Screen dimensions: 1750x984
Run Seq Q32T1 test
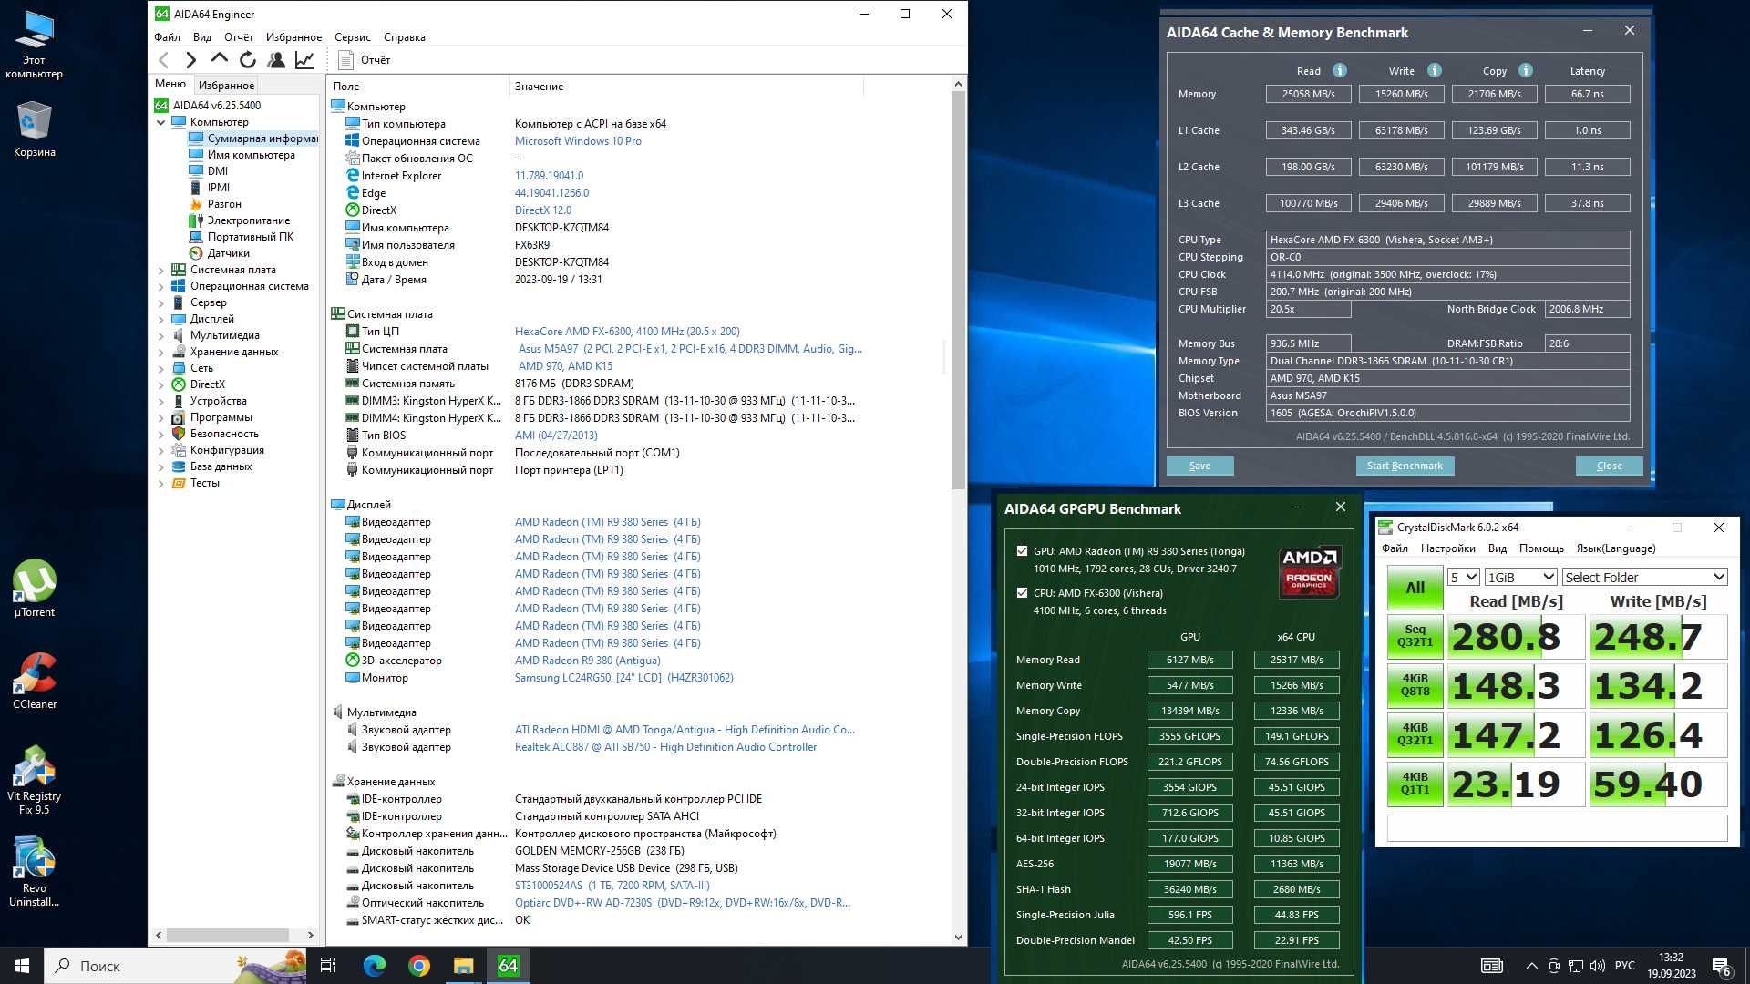pos(1415,636)
